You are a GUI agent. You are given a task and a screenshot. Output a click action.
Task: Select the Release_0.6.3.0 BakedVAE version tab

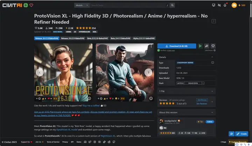coord(47,38)
